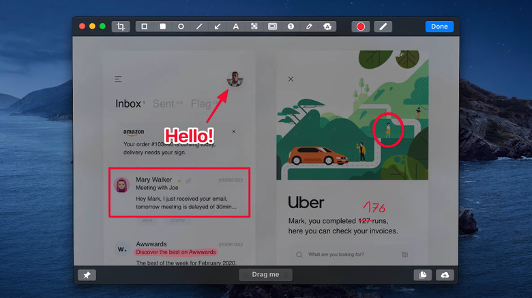
Task: Select the Pixelate tool
Action: pyautogui.click(x=254, y=27)
